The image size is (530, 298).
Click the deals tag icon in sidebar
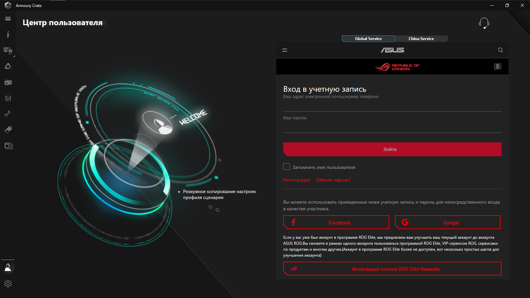pyautogui.click(x=8, y=129)
